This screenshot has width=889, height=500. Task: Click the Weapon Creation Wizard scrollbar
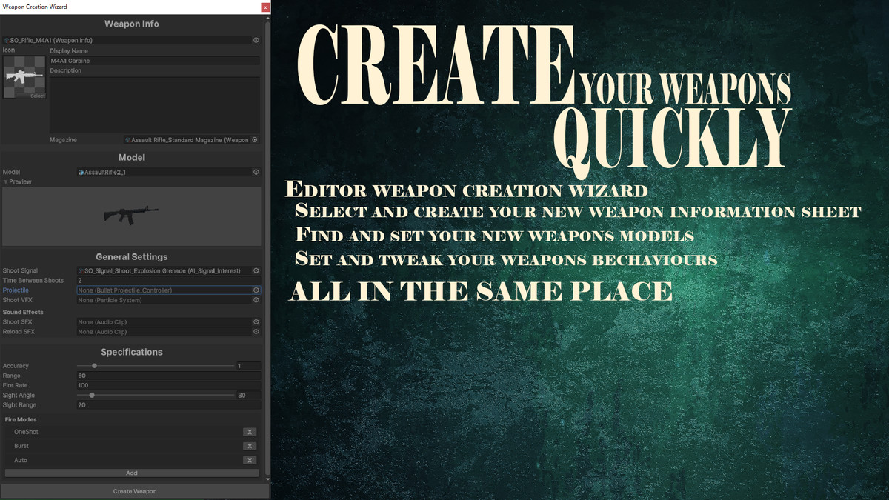tap(268, 248)
